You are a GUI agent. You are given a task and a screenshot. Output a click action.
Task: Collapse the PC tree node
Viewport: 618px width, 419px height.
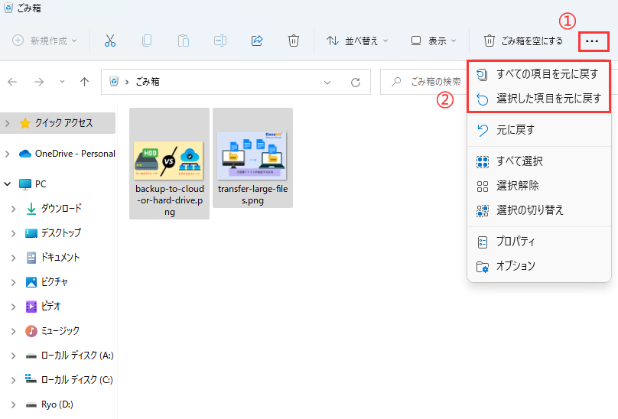[8, 184]
